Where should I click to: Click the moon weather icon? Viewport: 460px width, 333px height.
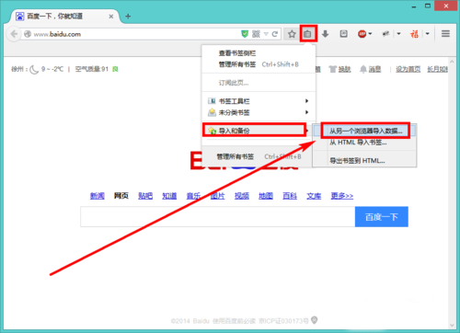[x=34, y=69]
